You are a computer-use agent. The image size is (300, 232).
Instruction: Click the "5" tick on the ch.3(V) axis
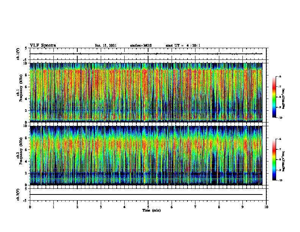point(26,189)
